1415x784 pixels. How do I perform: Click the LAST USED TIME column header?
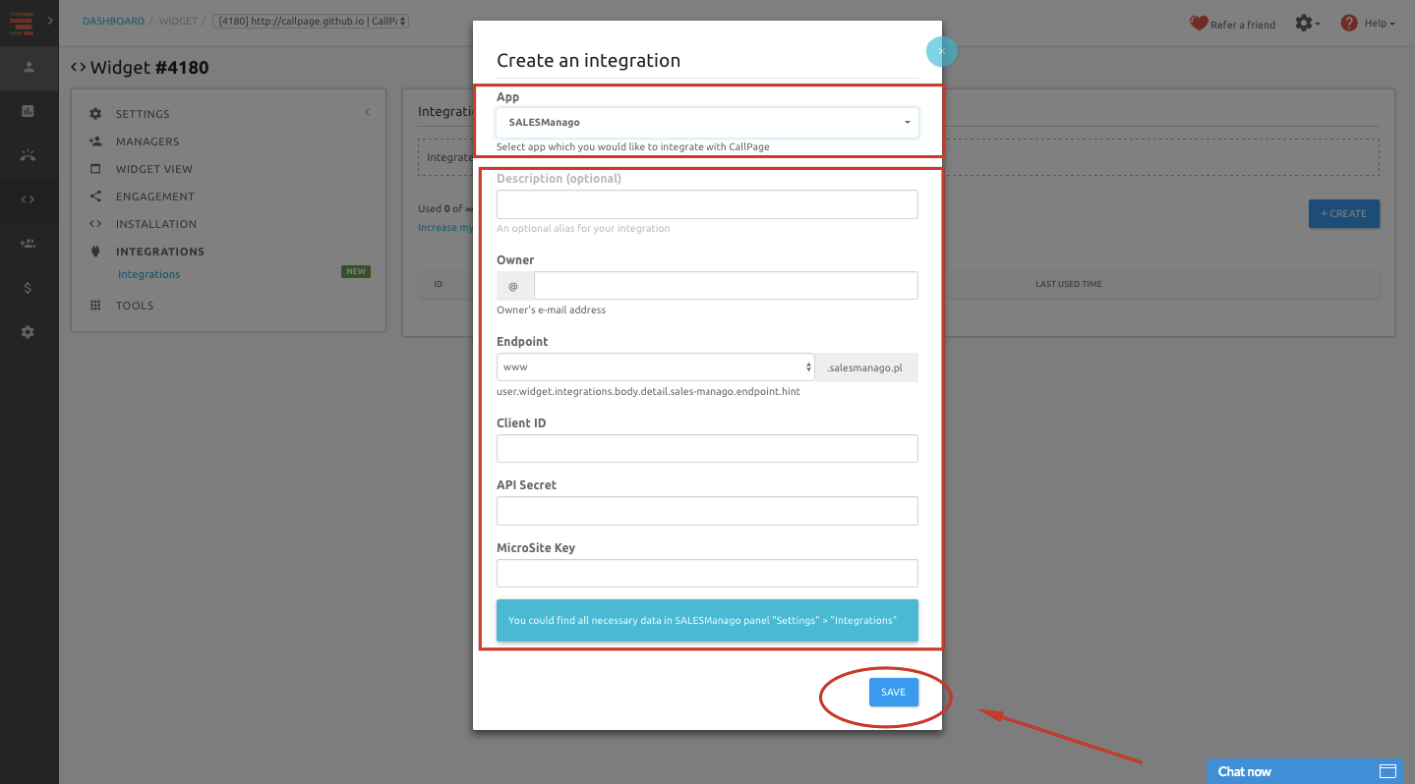click(x=1068, y=284)
